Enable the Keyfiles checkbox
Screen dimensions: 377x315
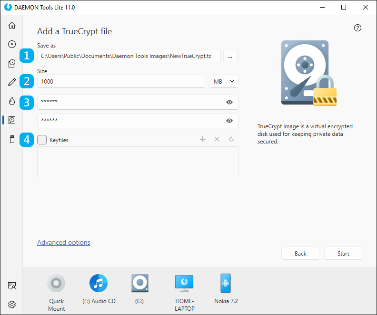point(42,140)
